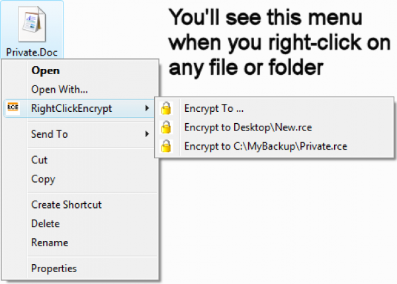Click the padlock icon for Desktop\New.rce
This screenshot has height=284, width=397.
pyautogui.click(x=167, y=127)
